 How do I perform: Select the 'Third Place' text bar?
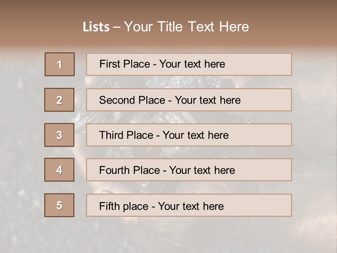pos(189,135)
